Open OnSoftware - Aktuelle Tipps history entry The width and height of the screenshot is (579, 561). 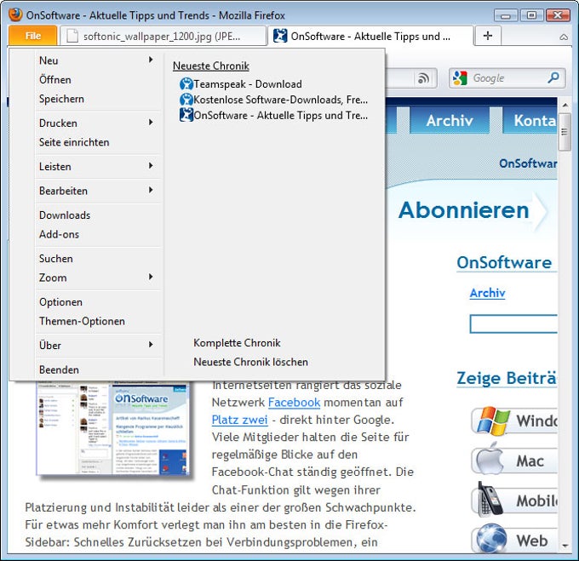(x=273, y=115)
